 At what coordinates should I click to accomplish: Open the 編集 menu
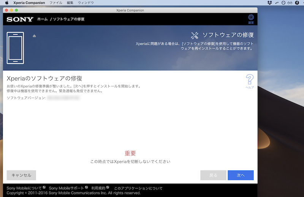70,3
